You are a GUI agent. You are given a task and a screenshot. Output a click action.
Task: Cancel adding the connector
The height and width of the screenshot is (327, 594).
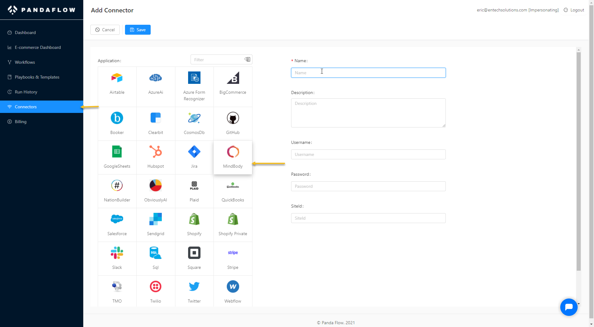(105, 30)
